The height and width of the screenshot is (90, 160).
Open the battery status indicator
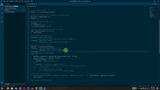pyautogui.click(x=134, y=88)
